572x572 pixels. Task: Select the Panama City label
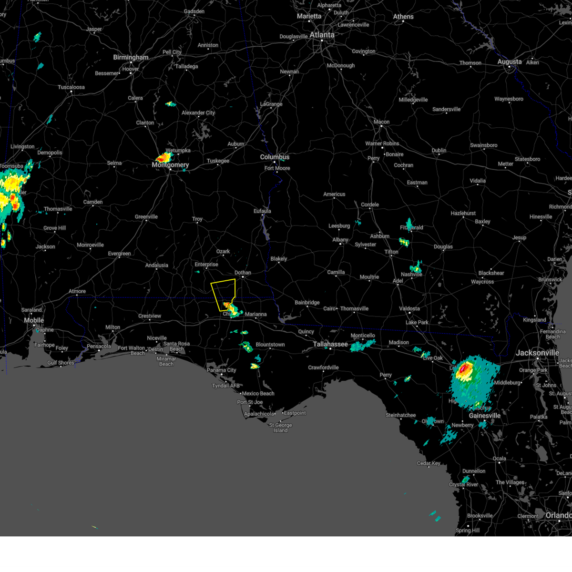(x=222, y=370)
